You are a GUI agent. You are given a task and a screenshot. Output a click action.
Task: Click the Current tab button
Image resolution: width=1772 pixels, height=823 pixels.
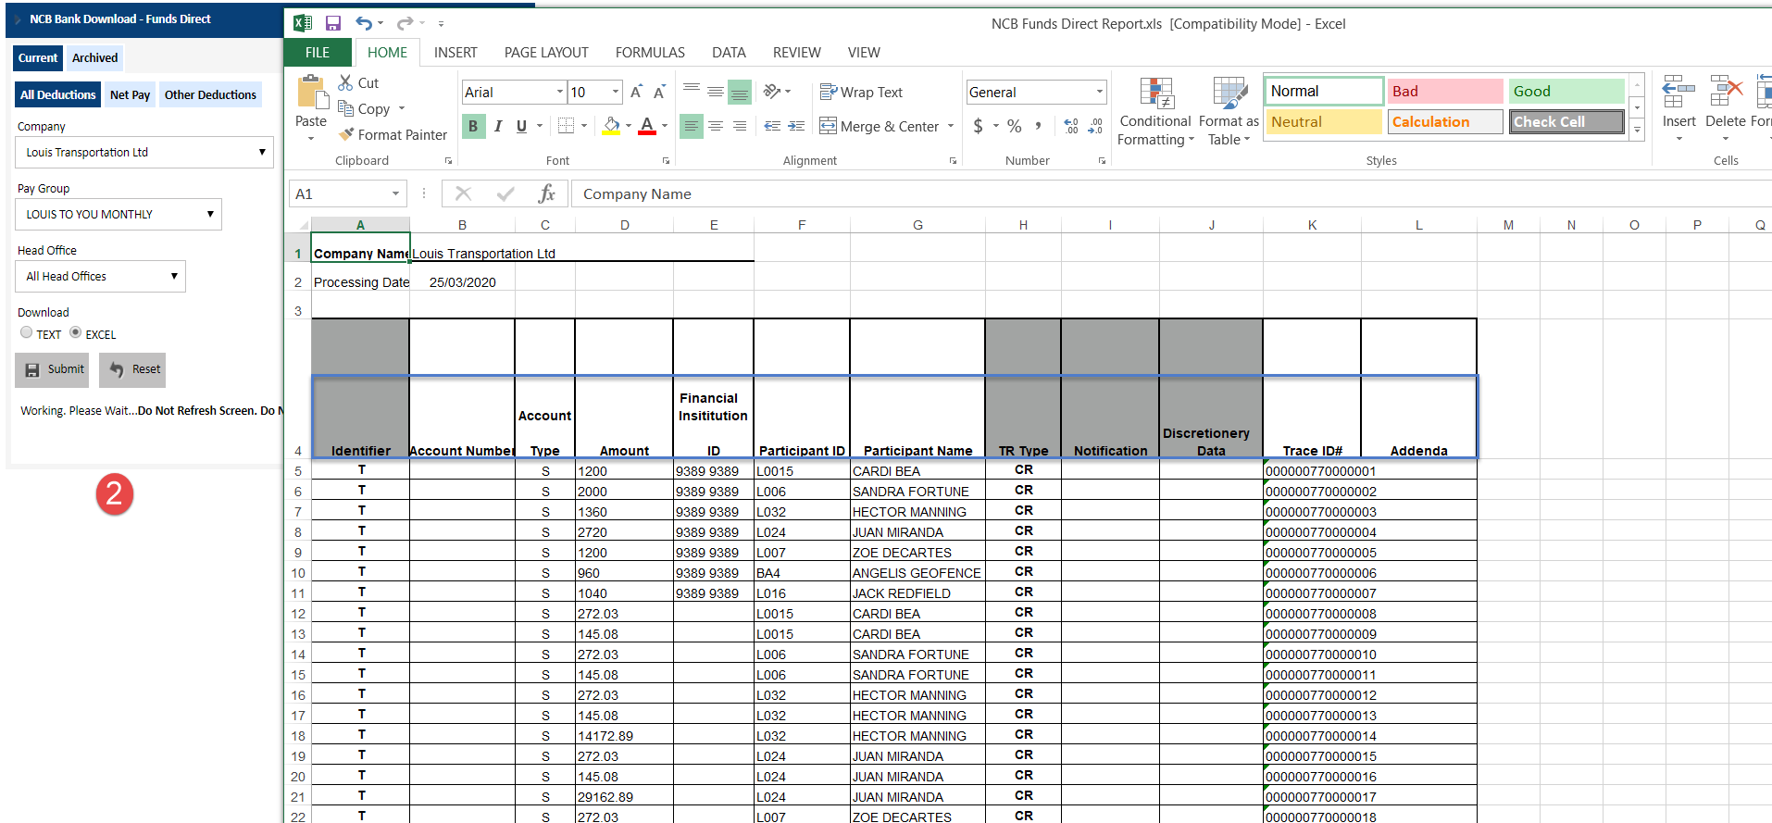[x=38, y=57]
